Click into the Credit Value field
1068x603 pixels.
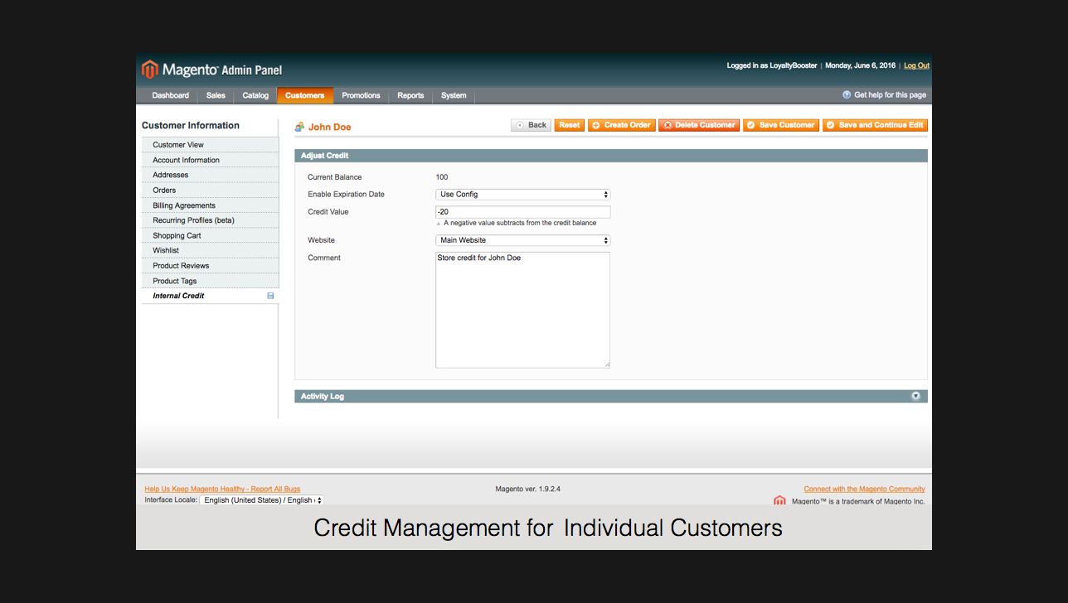coord(522,212)
